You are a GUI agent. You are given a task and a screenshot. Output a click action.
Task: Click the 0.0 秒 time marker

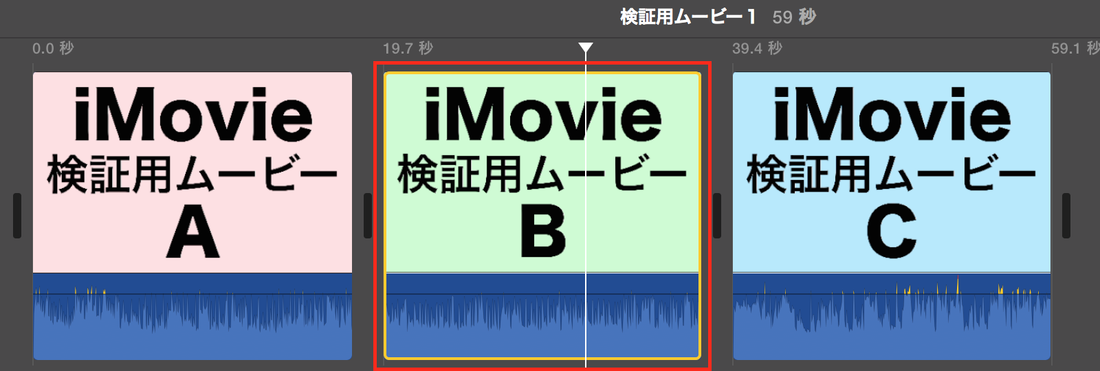pos(53,48)
